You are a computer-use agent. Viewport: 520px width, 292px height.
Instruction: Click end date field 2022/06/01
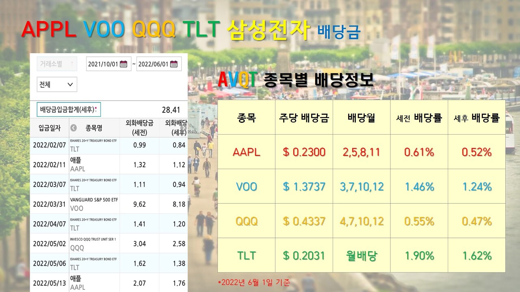159,64
